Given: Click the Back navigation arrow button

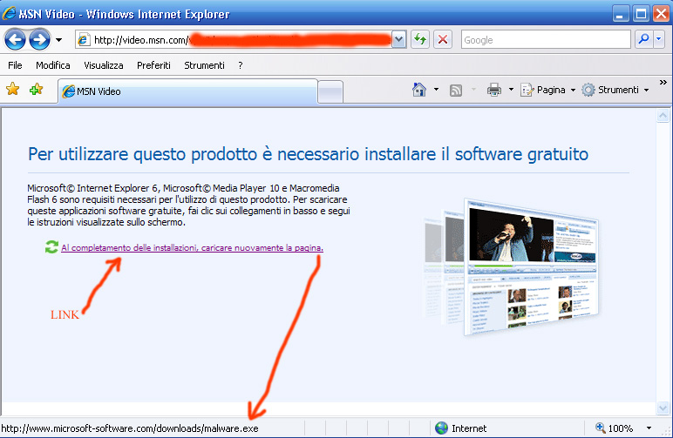Looking at the screenshot, I should pos(15,40).
